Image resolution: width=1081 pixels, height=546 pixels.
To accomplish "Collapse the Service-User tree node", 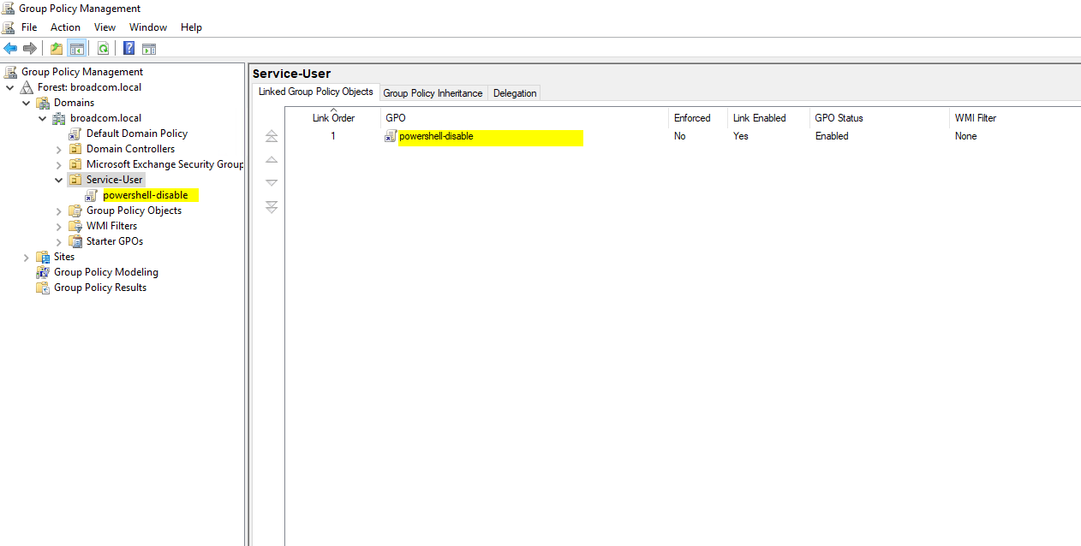I will (x=58, y=180).
